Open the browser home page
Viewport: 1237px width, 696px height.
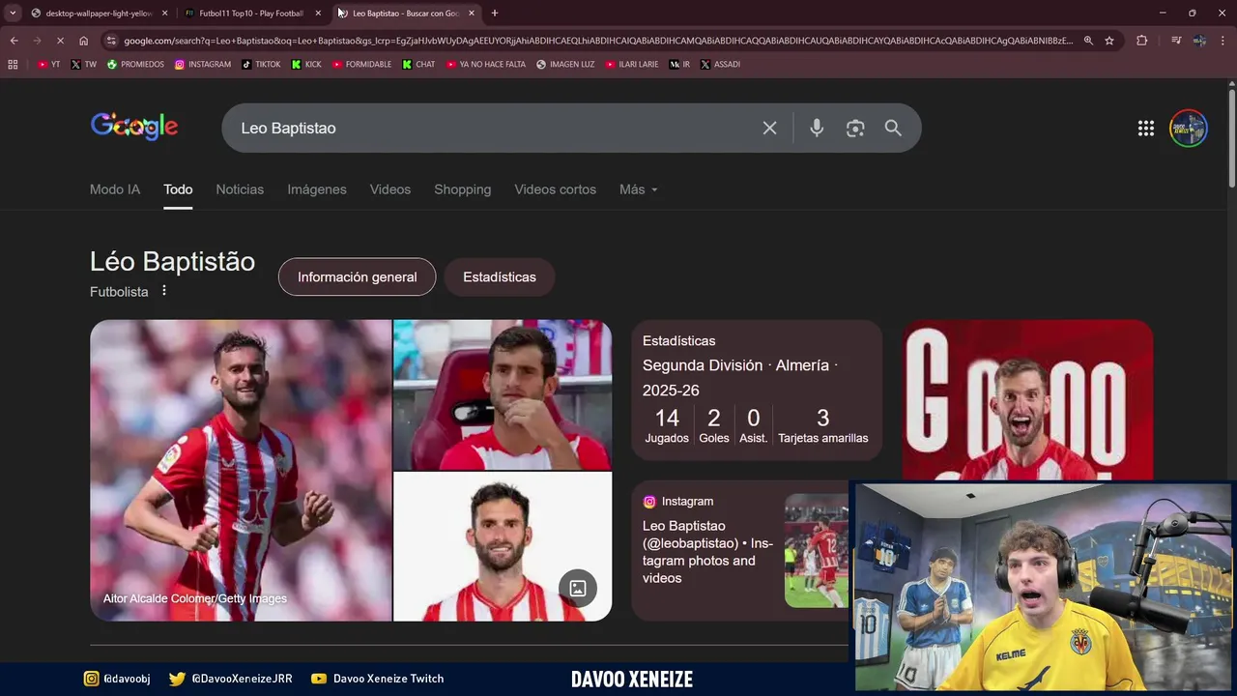[83, 41]
